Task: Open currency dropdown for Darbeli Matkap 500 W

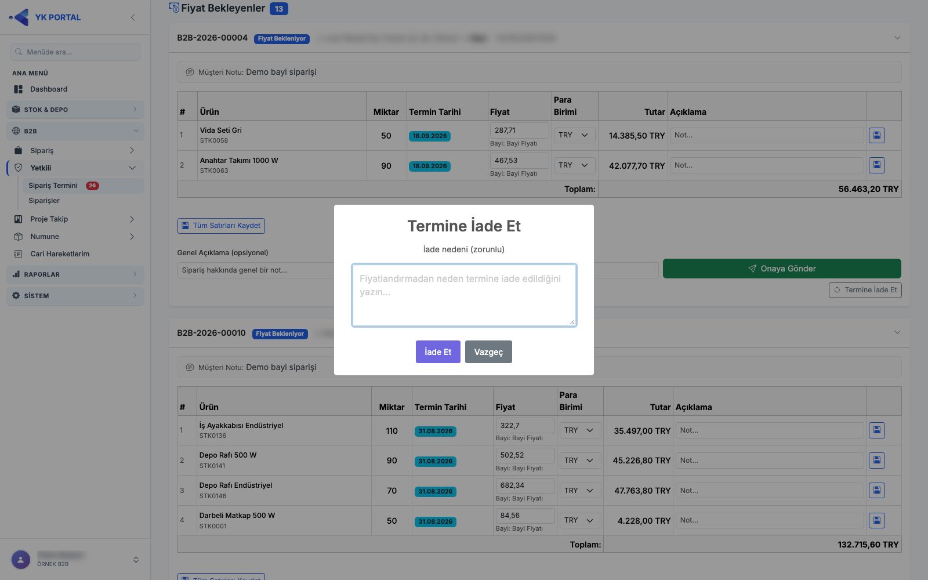Action: point(580,520)
